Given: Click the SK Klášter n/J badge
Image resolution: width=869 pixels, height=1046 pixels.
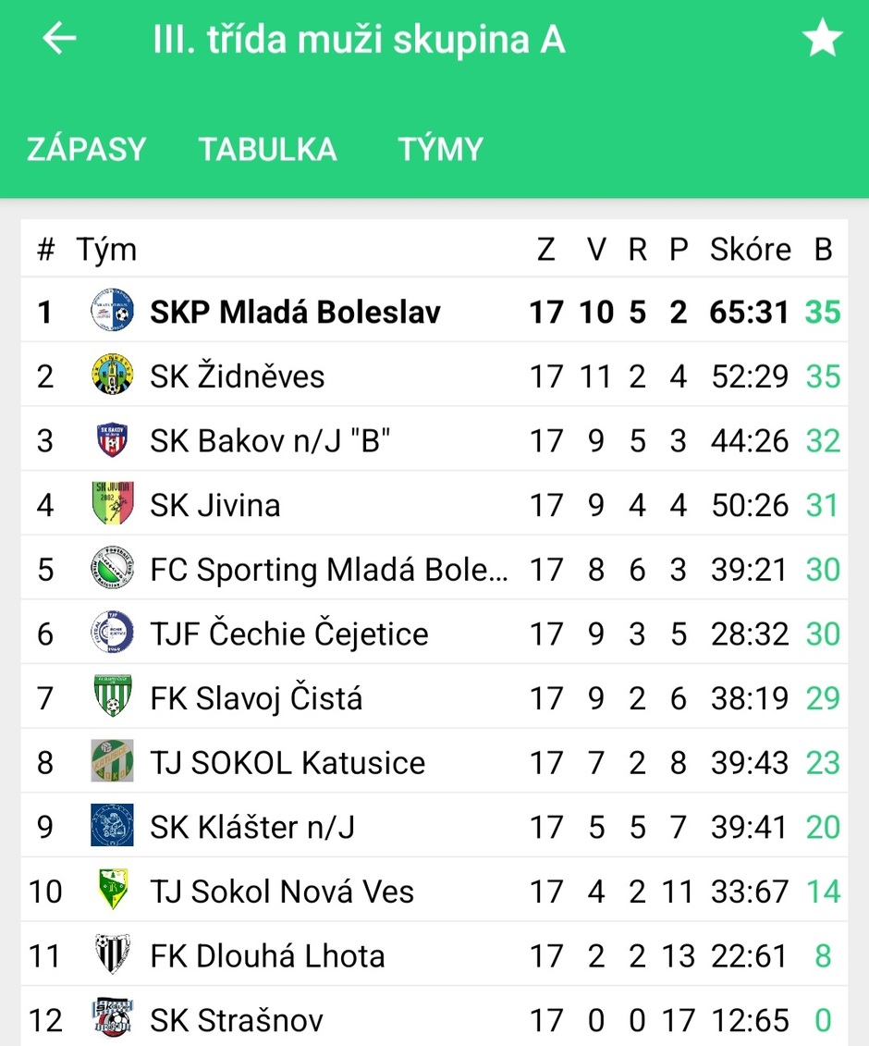Looking at the screenshot, I should 112,826.
